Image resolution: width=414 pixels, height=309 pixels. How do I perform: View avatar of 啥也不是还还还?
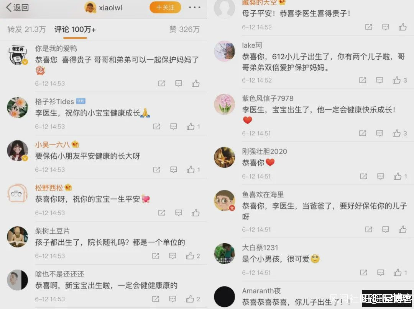[x=17, y=280]
